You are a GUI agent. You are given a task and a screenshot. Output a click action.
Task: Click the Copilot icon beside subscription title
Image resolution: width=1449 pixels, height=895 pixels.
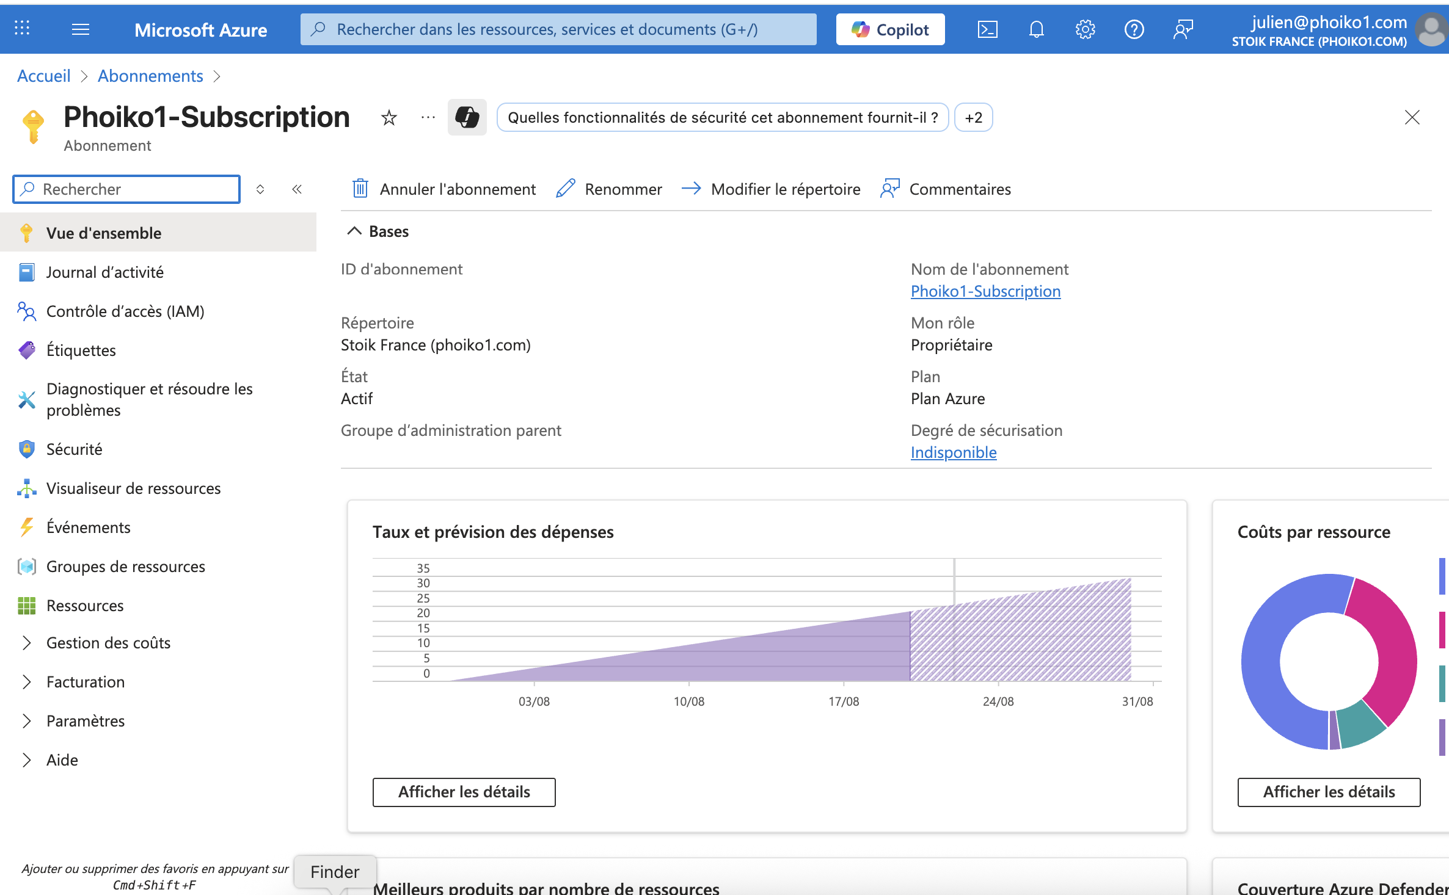(x=467, y=117)
